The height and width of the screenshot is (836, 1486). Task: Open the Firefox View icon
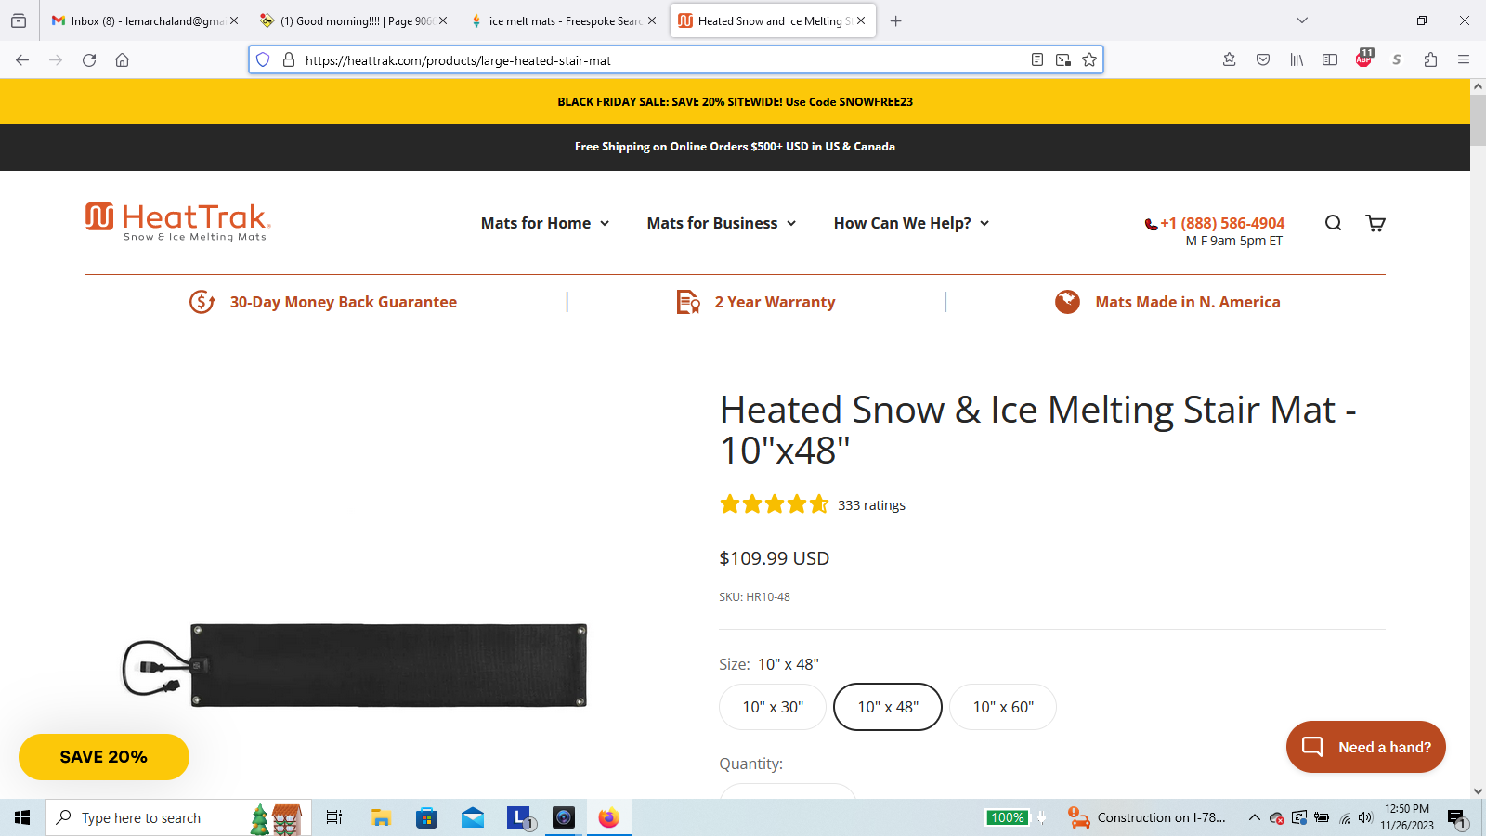tap(19, 20)
